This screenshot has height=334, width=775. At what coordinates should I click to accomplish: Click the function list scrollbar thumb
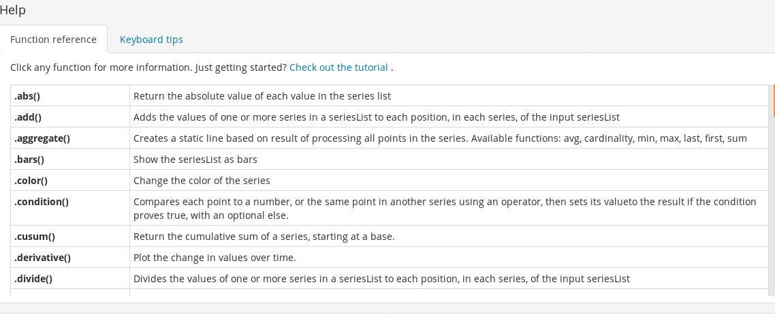tap(773, 101)
